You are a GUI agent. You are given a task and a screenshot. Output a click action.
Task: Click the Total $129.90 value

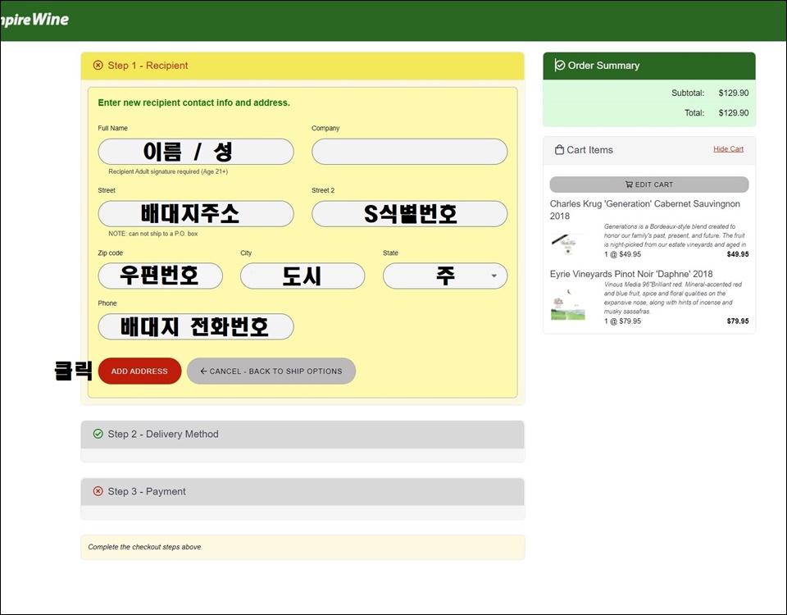pyautogui.click(x=733, y=113)
